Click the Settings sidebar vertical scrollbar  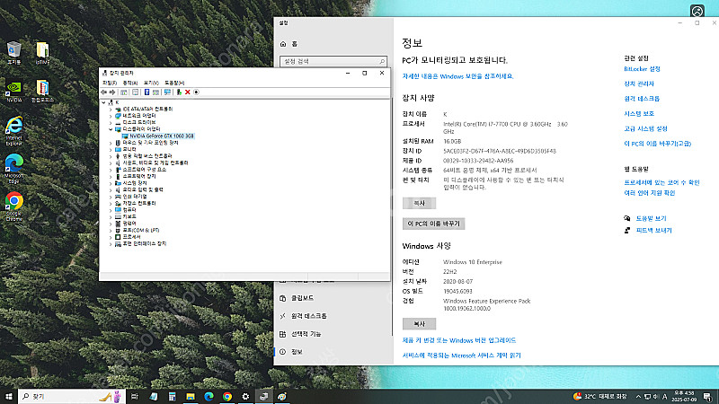point(392,215)
